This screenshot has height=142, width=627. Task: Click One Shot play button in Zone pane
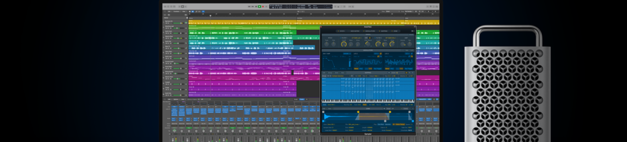[381, 124]
